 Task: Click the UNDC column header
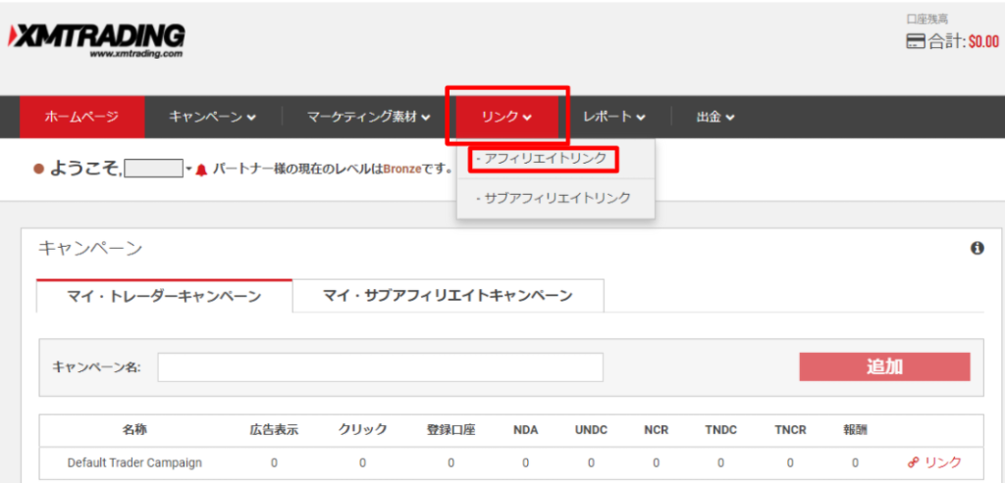[591, 430]
